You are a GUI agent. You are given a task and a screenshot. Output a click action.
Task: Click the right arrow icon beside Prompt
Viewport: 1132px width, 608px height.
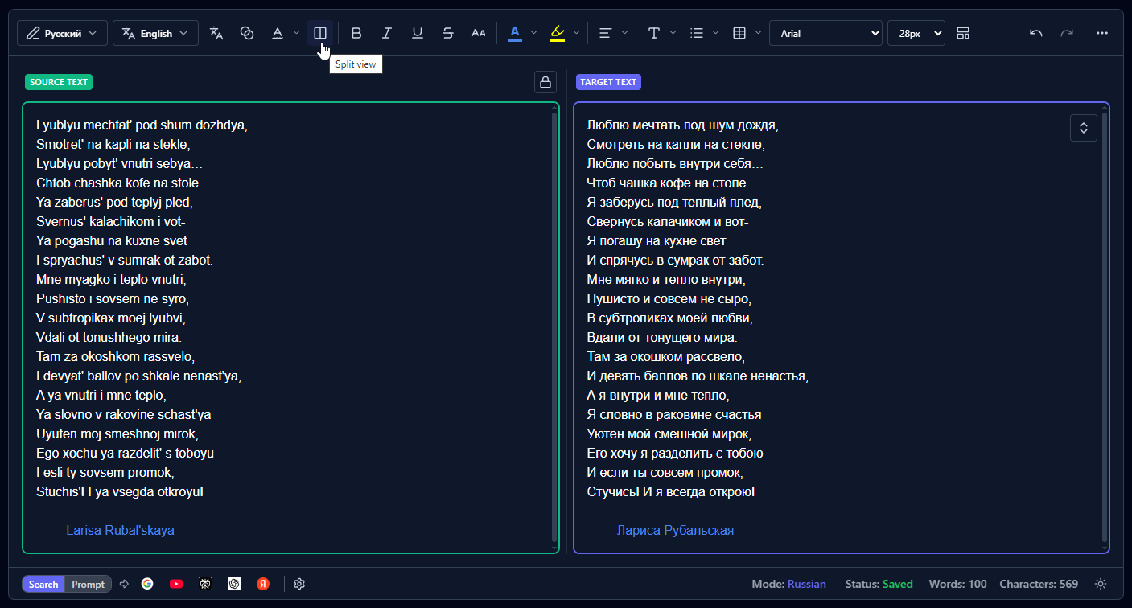[x=124, y=584]
